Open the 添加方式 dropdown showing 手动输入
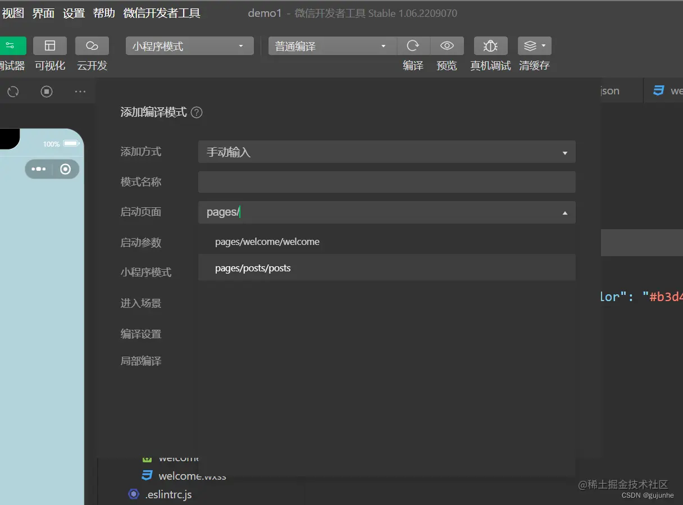 [x=387, y=152]
